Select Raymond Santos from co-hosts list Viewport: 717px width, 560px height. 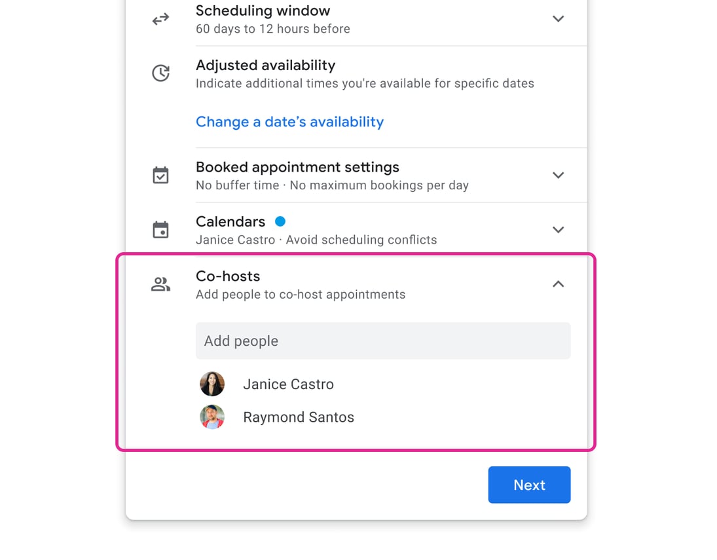click(299, 417)
